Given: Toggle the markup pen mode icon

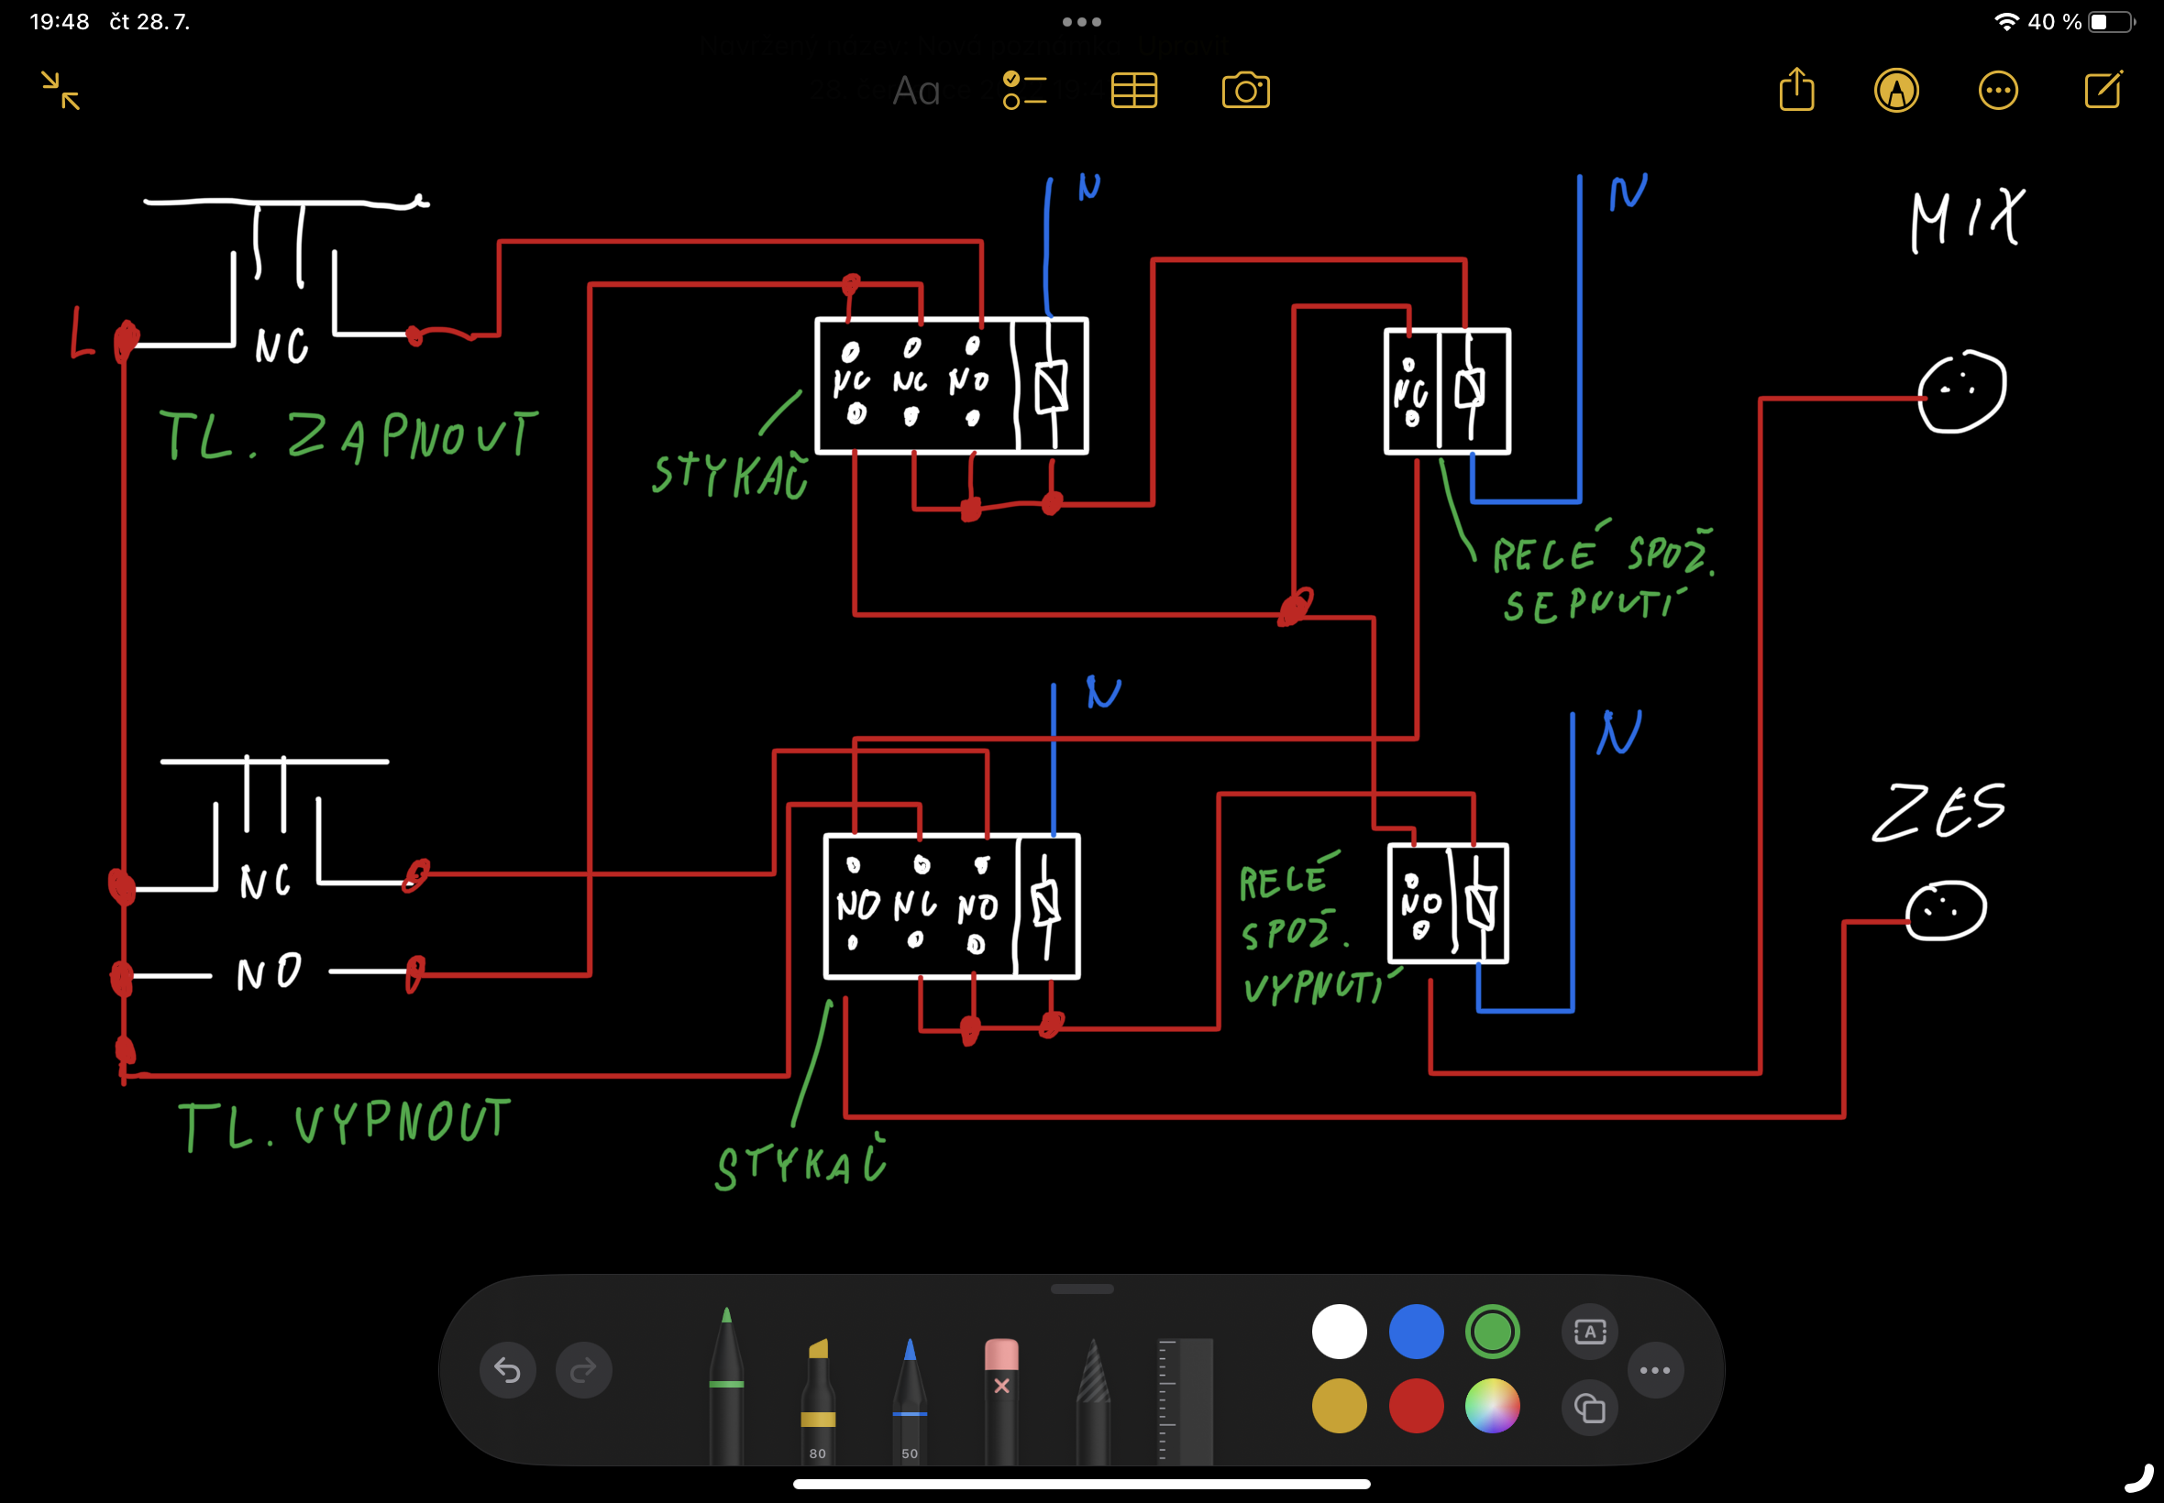Looking at the screenshot, I should tap(1896, 92).
